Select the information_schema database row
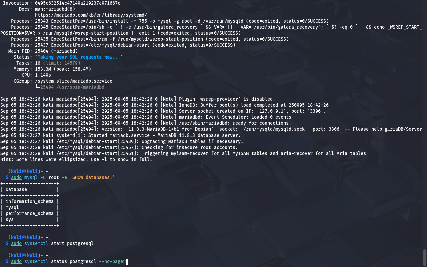The image size is (427, 267). pos(30,201)
